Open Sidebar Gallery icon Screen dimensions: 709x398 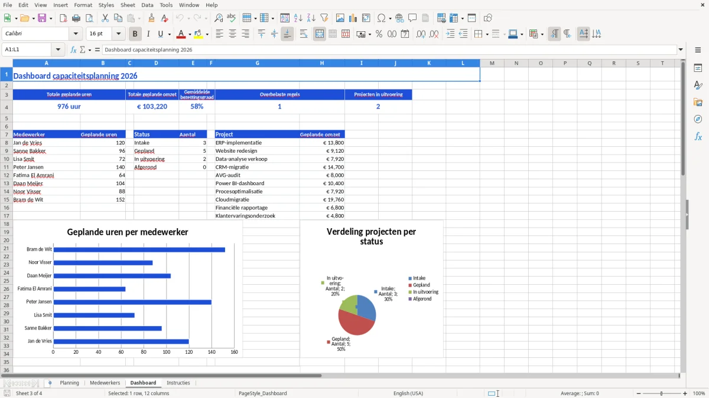(x=698, y=103)
